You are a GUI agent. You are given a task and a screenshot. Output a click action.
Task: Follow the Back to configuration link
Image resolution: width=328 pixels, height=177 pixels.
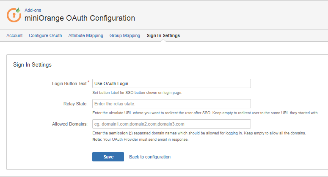[150, 157]
